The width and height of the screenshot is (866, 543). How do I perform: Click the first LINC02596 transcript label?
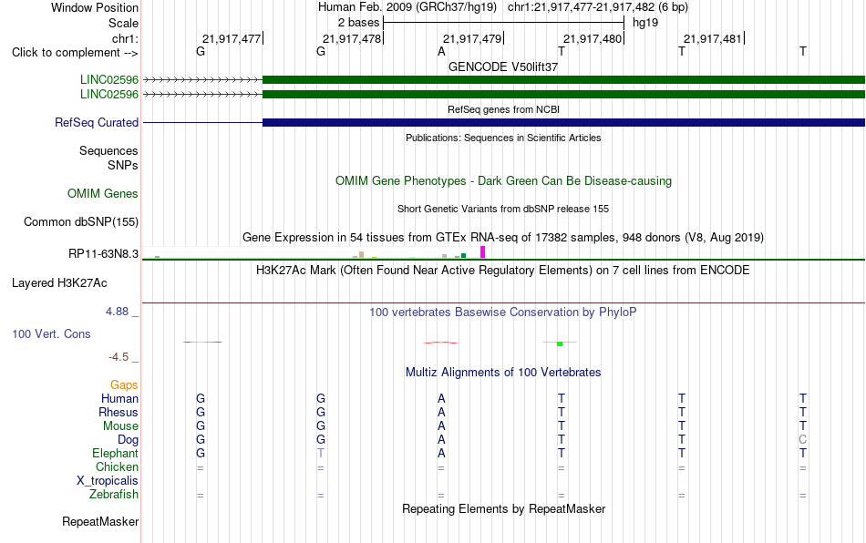point(109,80)
